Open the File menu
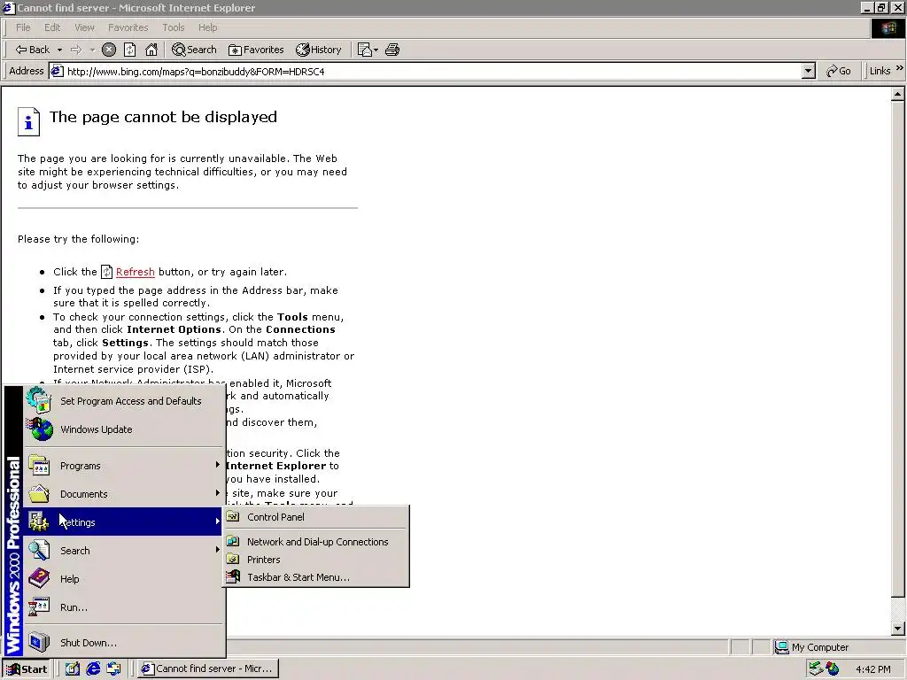 click(x=23, y=27)
